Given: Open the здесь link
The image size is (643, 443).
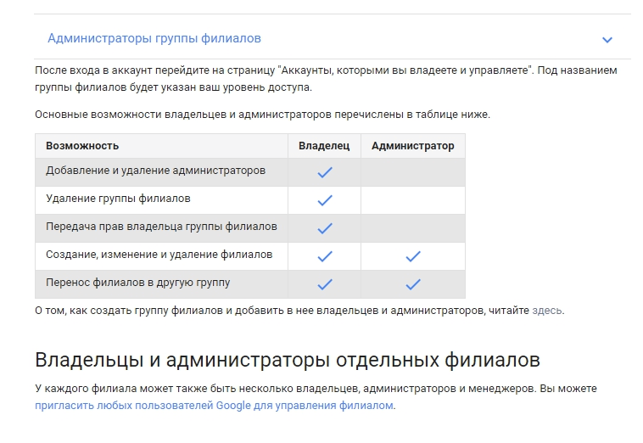Looking at the screenshot, I should (546, 311).
